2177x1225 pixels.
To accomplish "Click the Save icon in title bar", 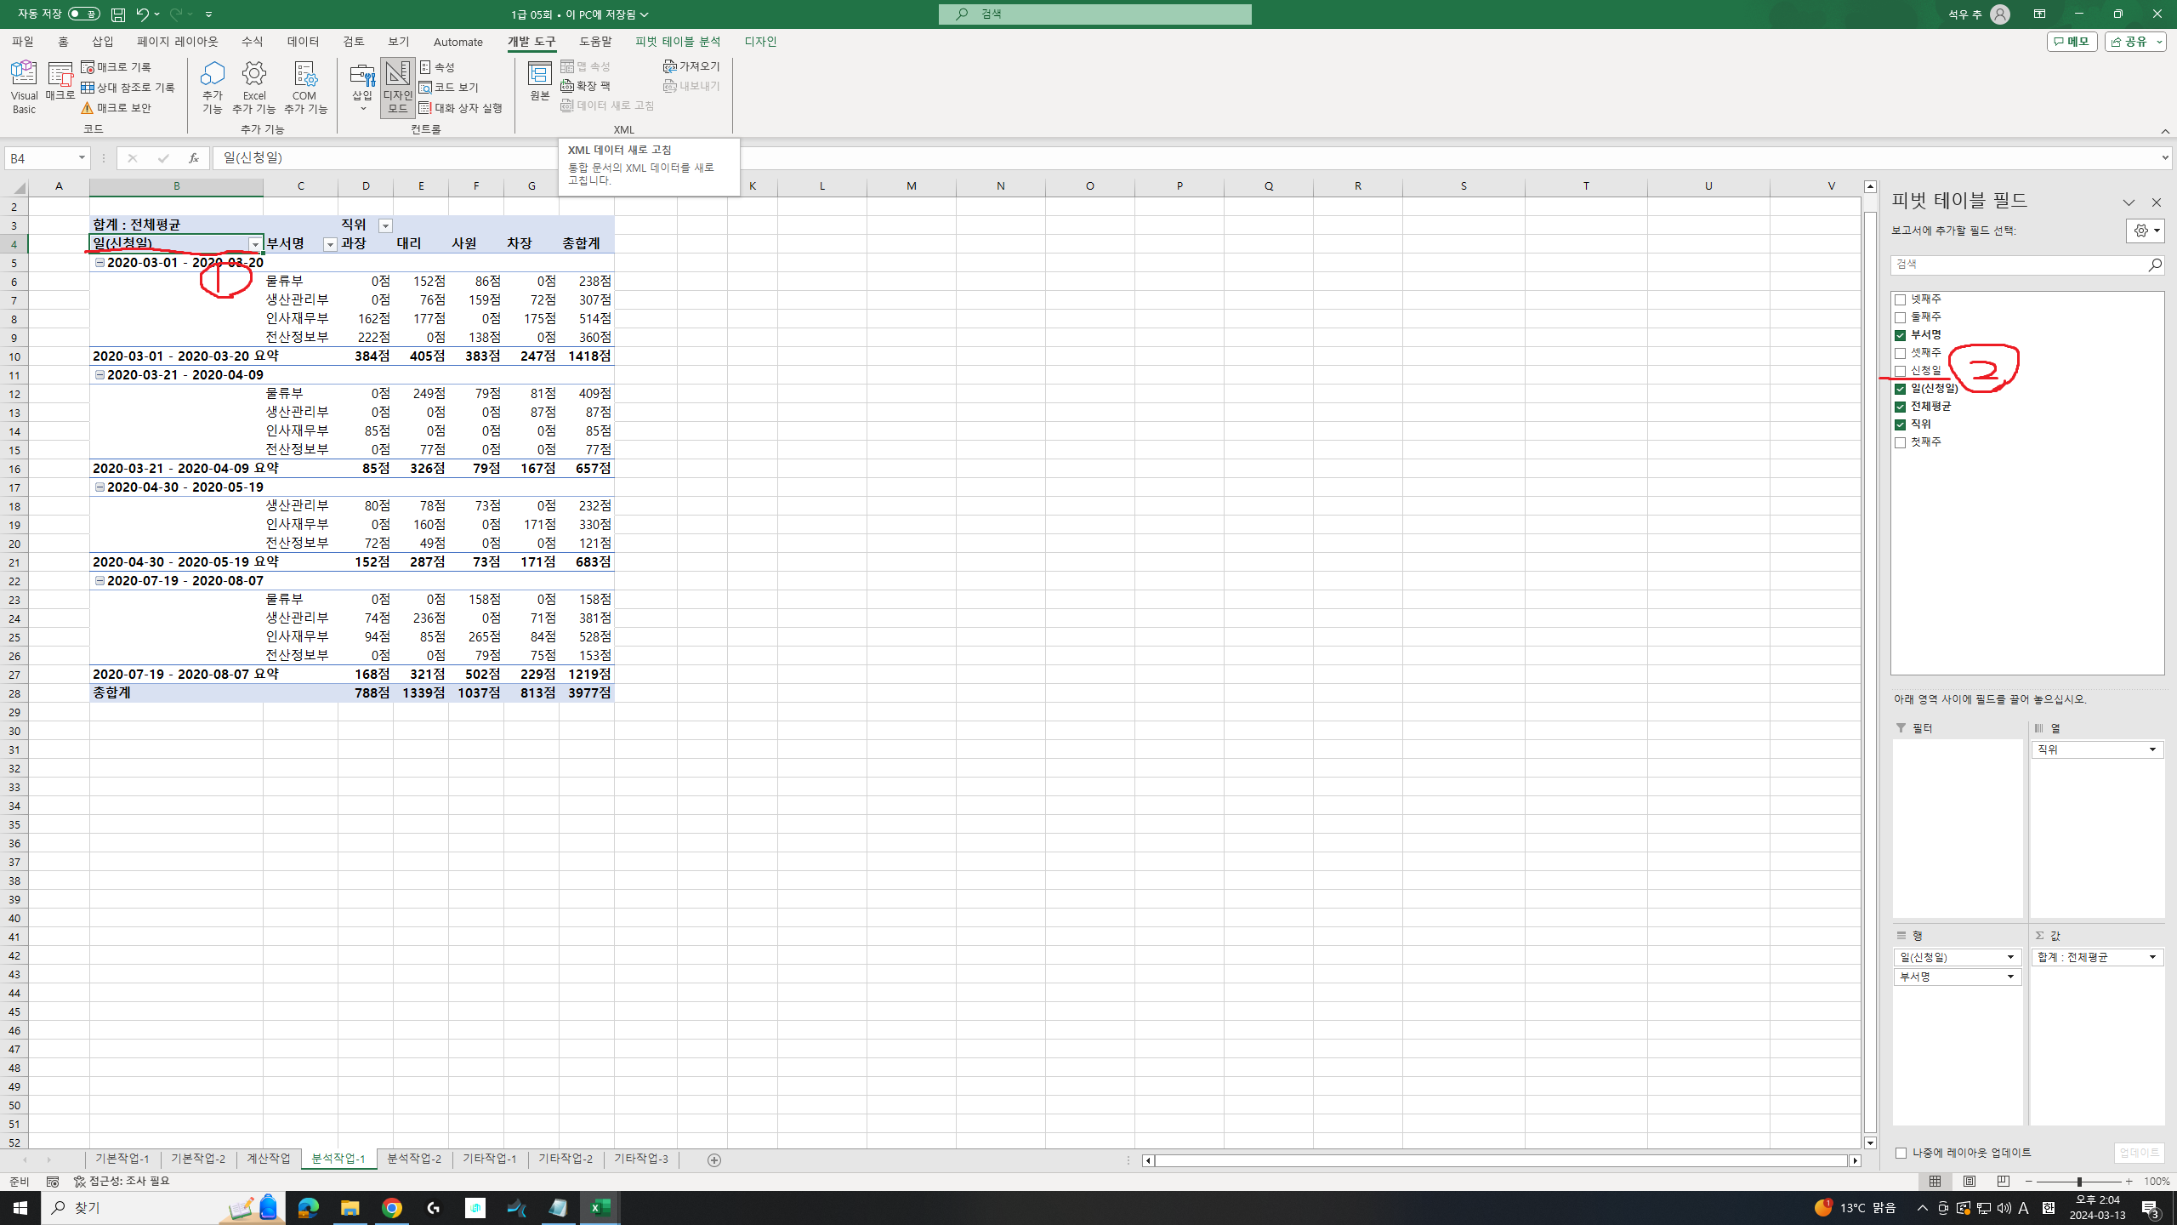I will click(118, 14).
